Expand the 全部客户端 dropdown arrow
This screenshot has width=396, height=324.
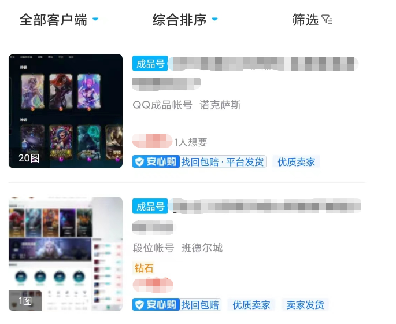tap(95, 19)
